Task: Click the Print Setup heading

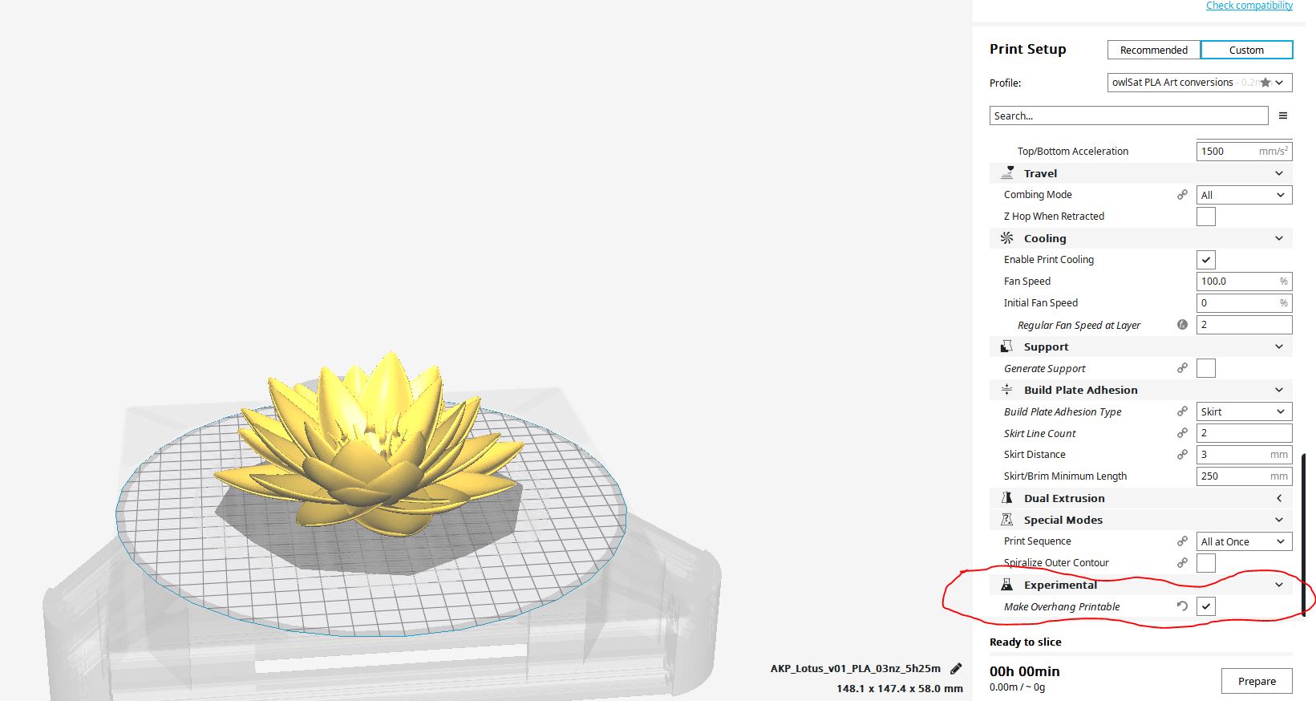Action: 1028,49
